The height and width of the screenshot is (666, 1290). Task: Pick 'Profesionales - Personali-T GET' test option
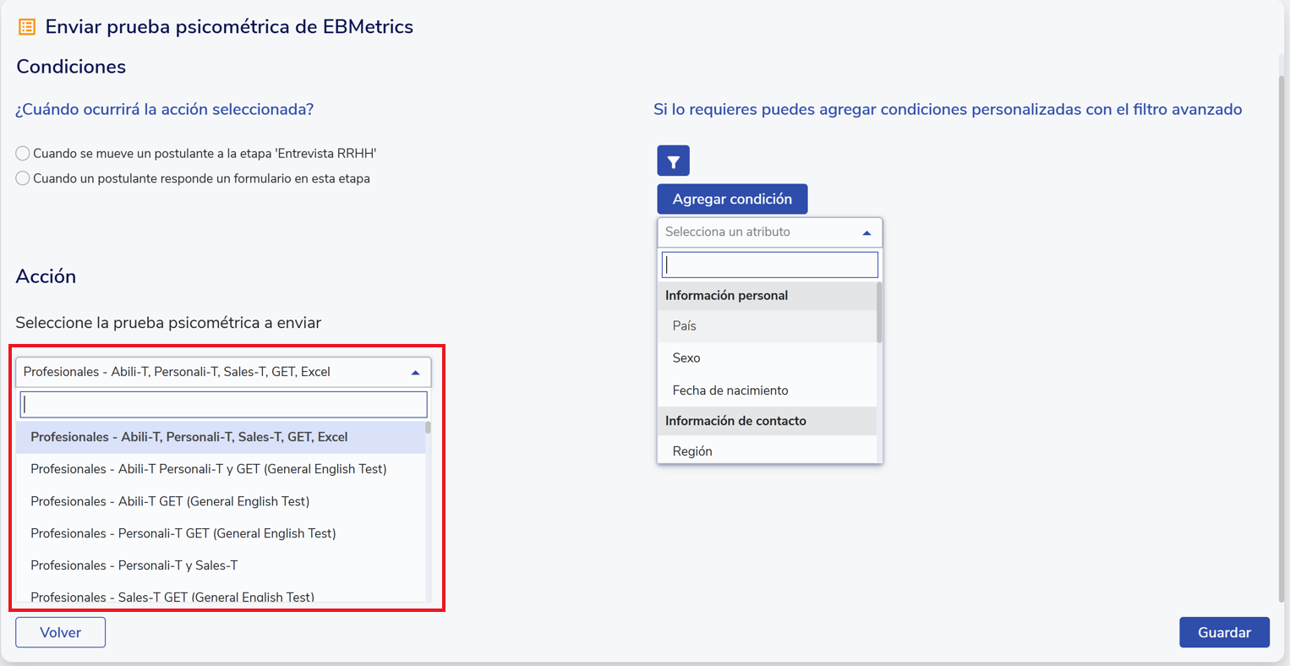(183, 533)
